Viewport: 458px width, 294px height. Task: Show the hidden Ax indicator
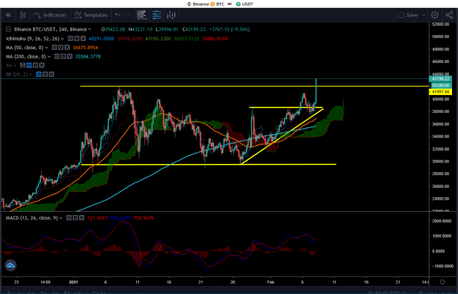pyautogui.click(x=29, y=65)
